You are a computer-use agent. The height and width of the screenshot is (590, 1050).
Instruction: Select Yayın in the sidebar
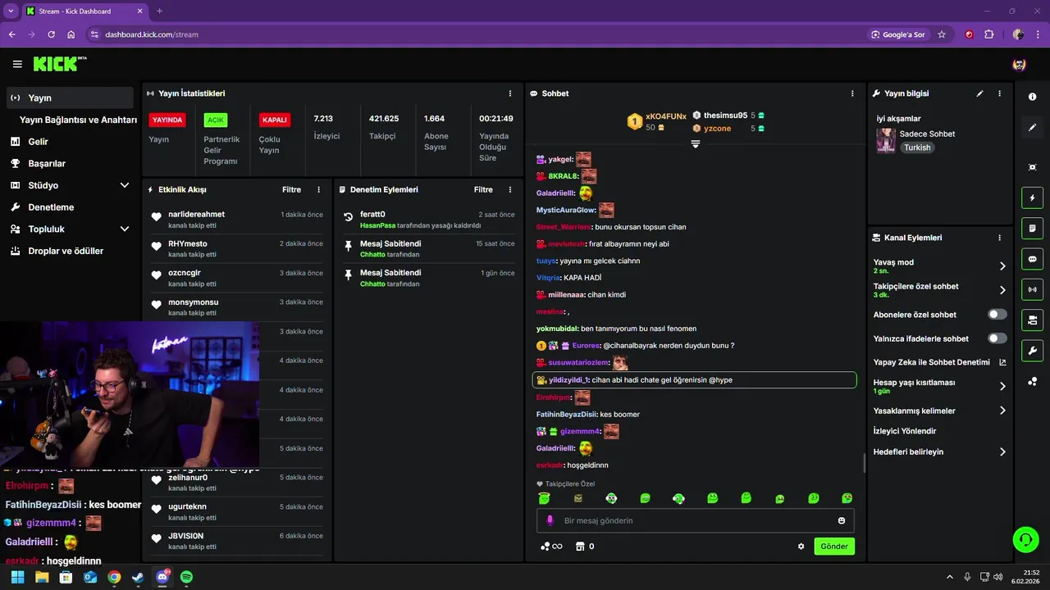point(70,98)
